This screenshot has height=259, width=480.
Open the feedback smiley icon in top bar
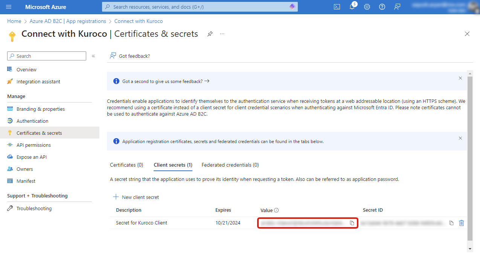(x=397, y=7)
